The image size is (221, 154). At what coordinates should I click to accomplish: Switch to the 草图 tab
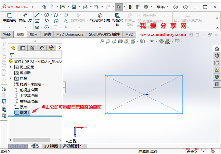tap(20, 34)
